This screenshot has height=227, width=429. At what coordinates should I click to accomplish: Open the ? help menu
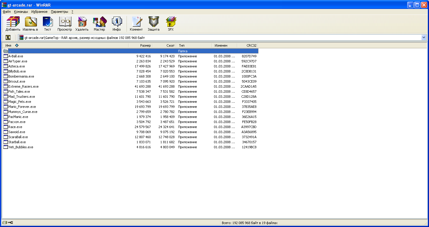click(x=72, y=12)
